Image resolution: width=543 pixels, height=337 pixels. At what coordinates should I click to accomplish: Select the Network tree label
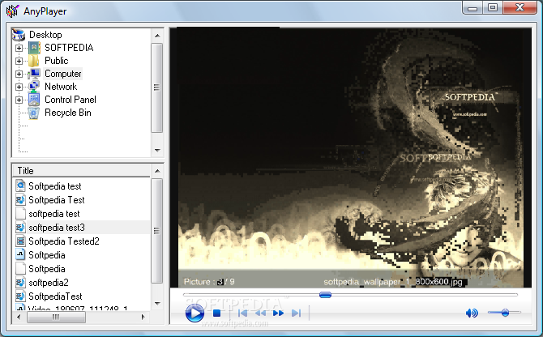coord(61,87)
